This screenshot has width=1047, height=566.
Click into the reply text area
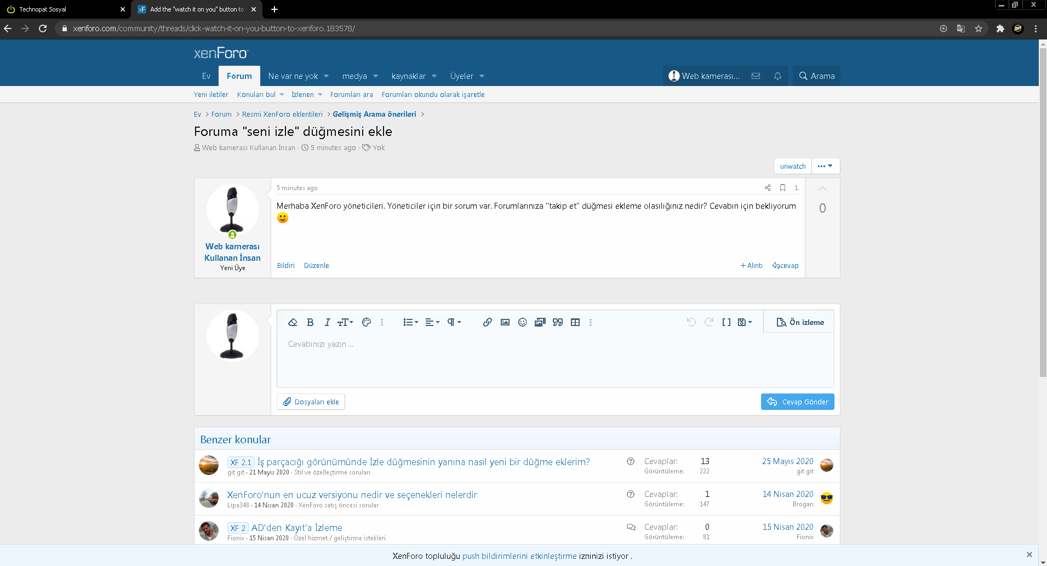[555, 359]
